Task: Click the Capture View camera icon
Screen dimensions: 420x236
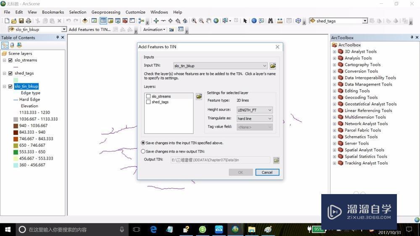Action: pyautogui.click(x=171, y=29)
